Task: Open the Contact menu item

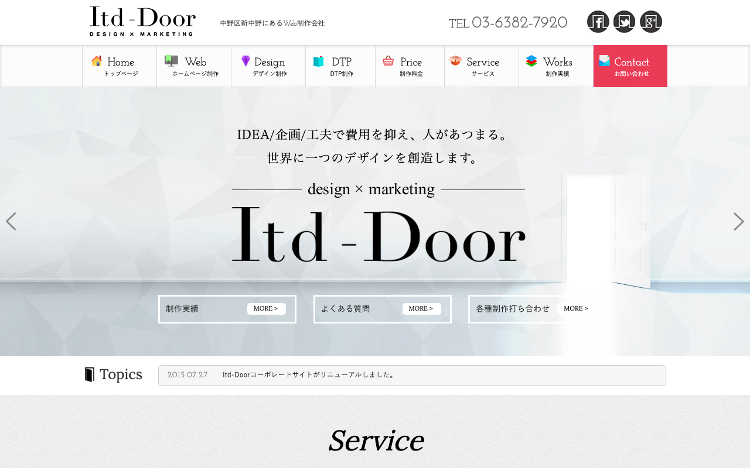Action: 630,66
